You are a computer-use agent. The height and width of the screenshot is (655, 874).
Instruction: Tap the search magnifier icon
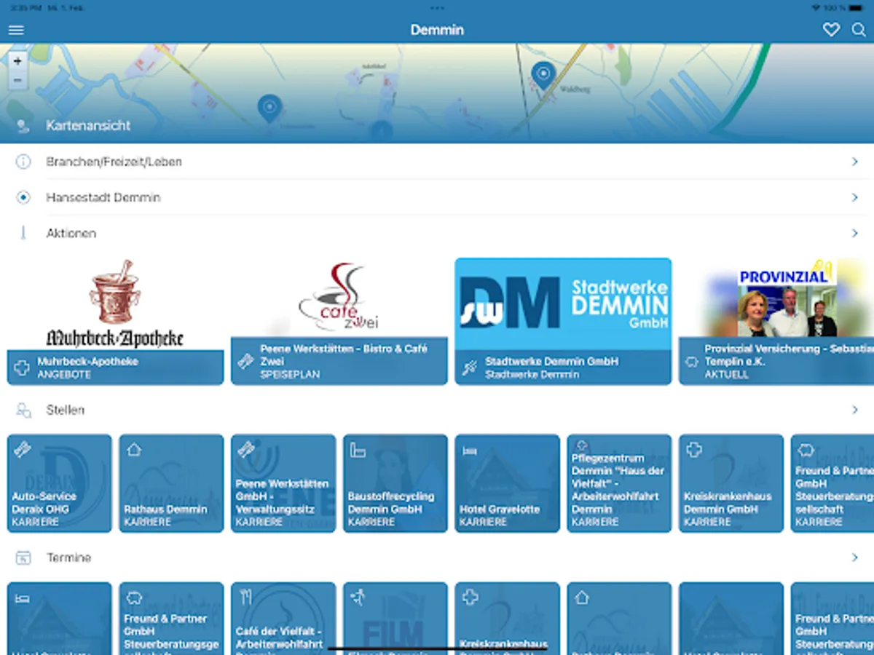[x=859, y=30]
